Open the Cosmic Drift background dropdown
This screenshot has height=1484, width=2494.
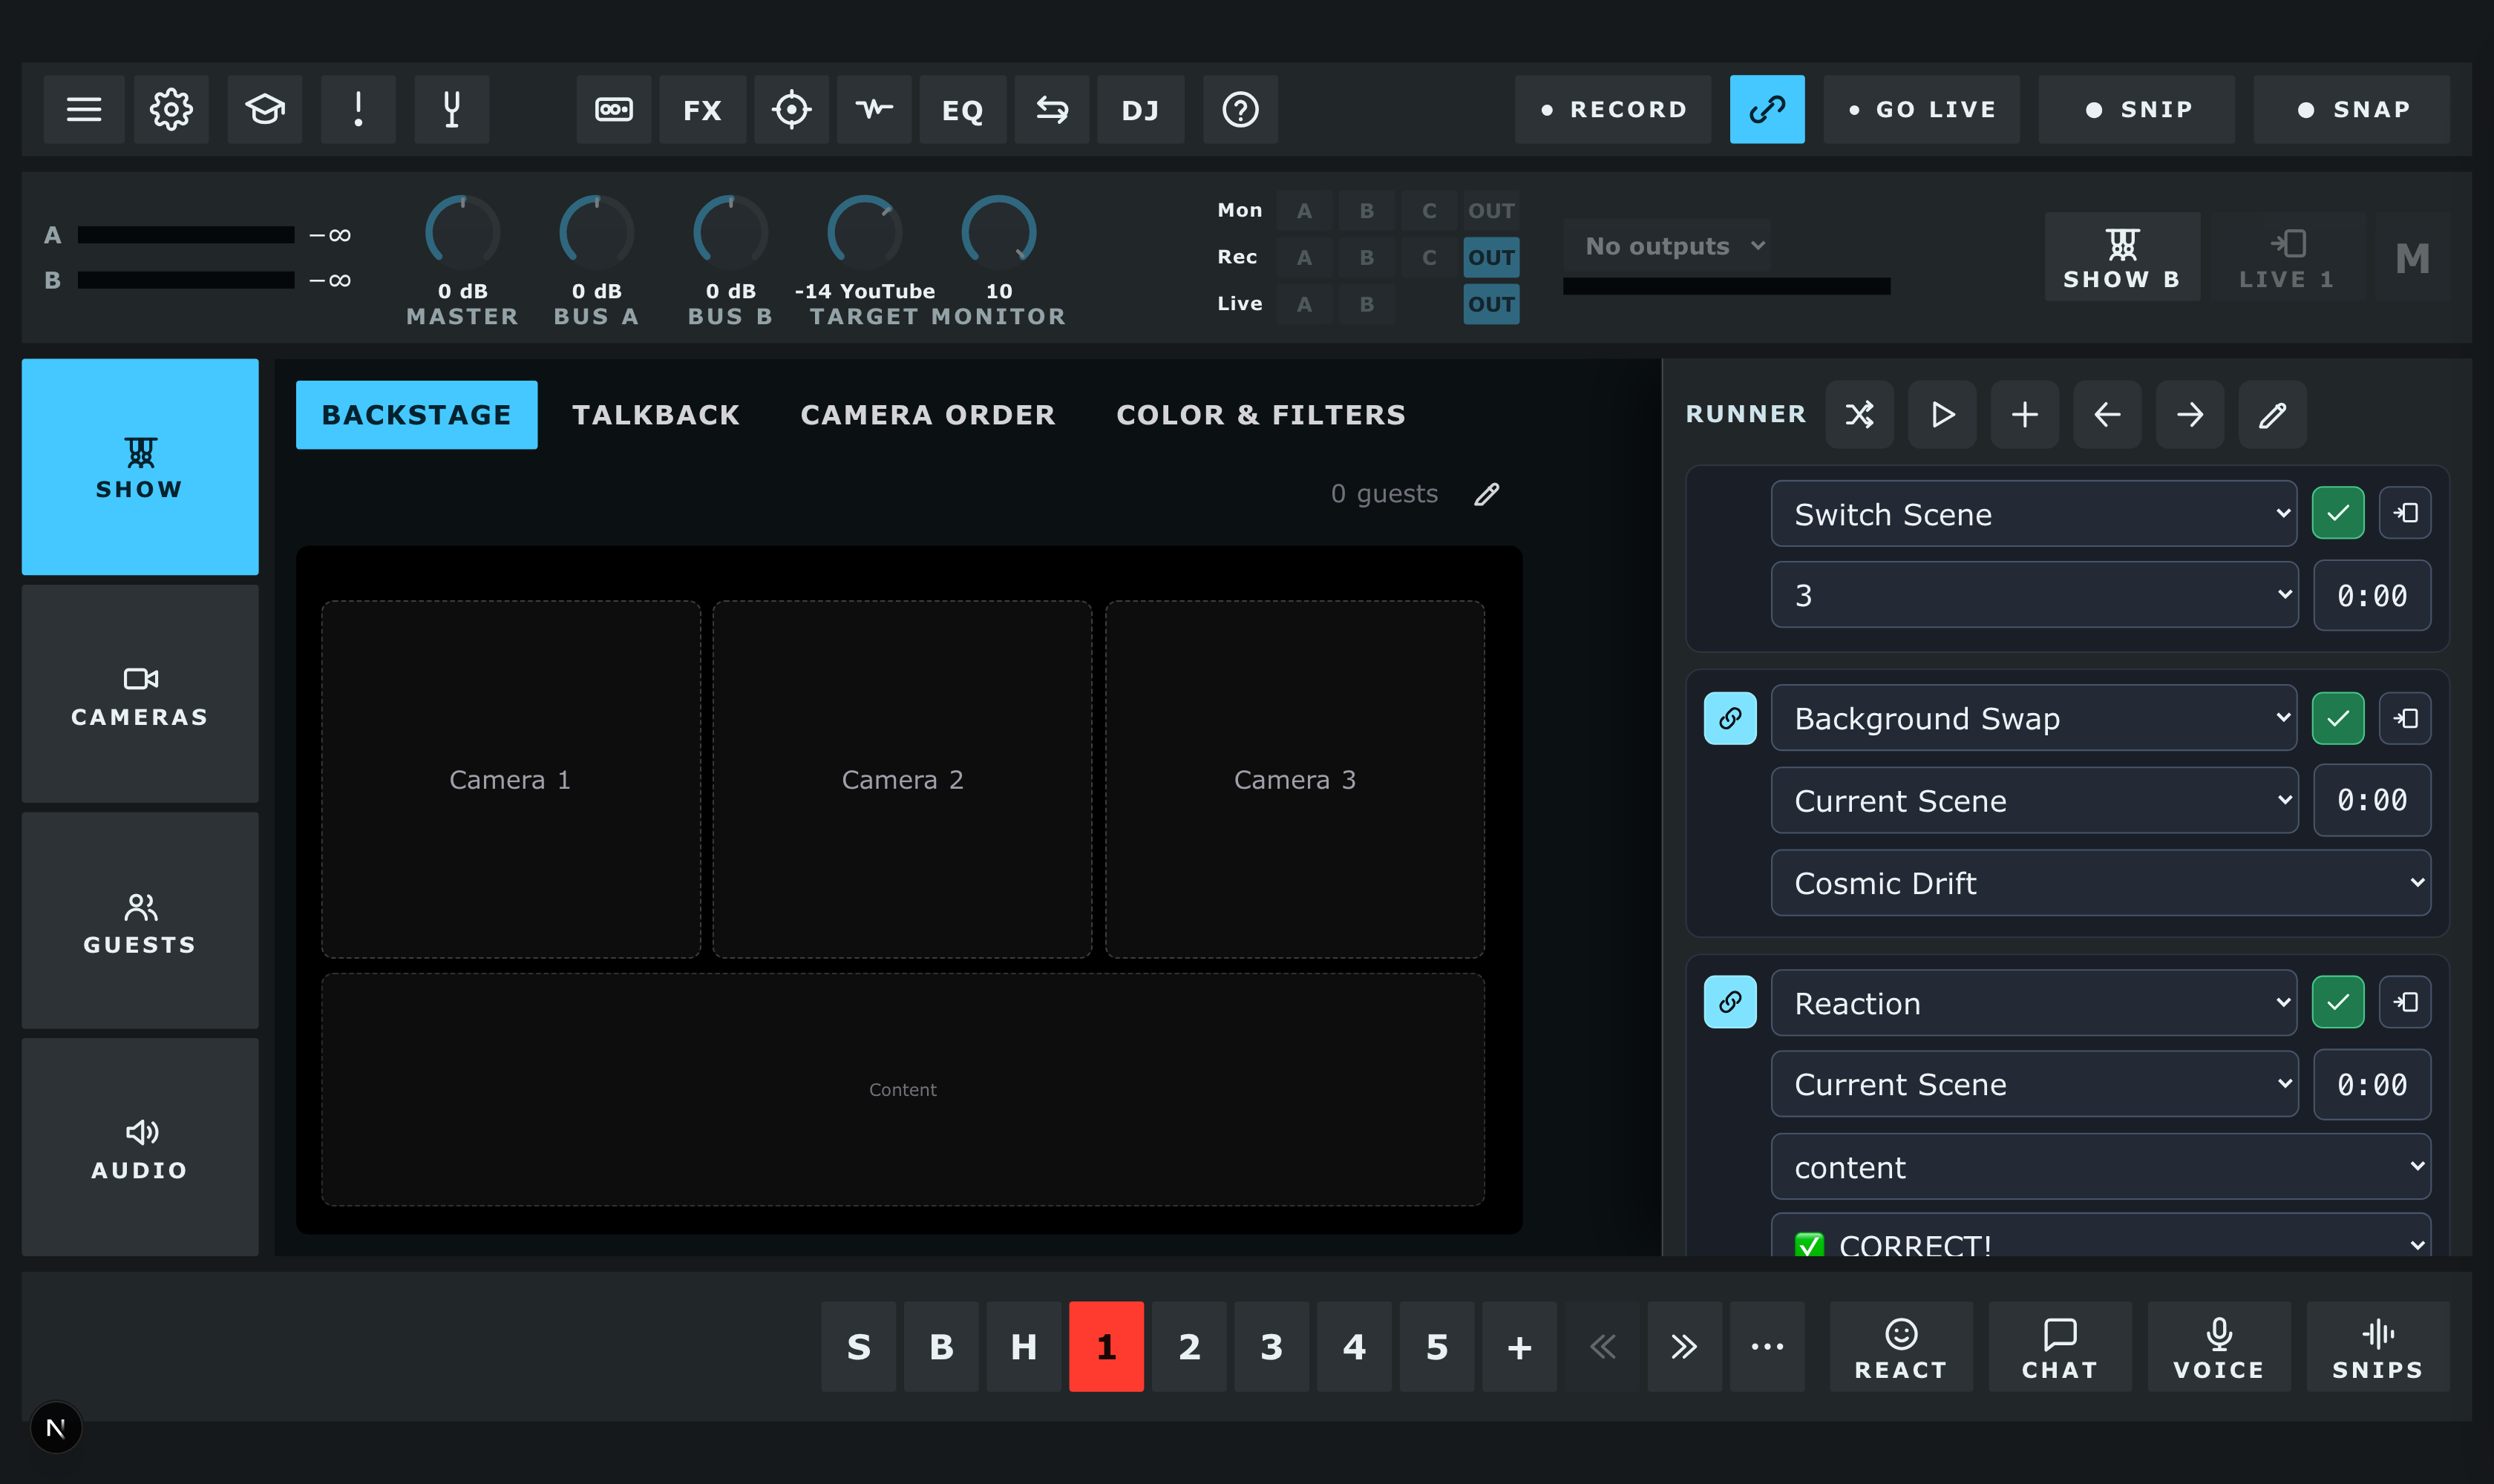coord(2101,883)
